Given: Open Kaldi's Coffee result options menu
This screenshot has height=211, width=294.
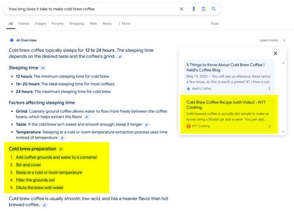Looking at the screenshot, I should pos(269,89).
